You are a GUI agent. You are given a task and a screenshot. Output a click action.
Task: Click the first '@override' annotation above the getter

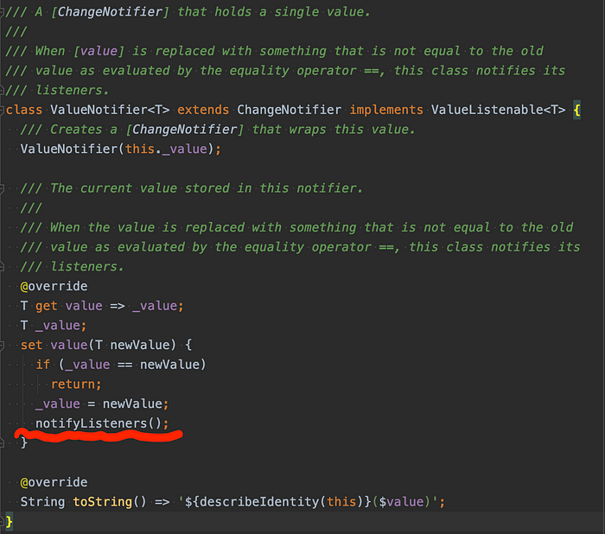[x=54, y=287]
